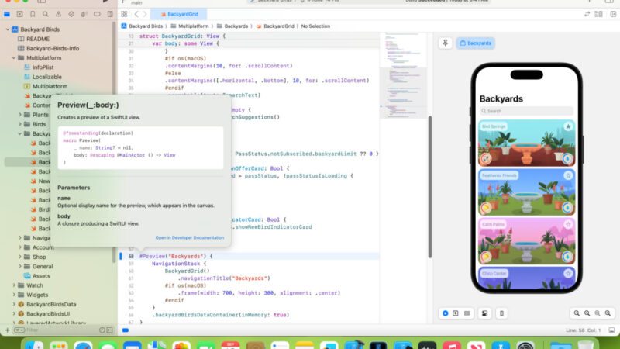
Task: Zoom in the preview canvas
Action: (x=608, y=313)
